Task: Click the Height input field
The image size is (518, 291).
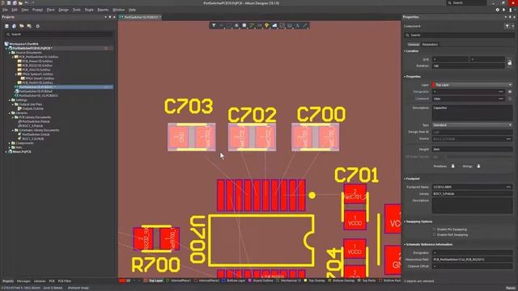Action: (x=472, y=149)
